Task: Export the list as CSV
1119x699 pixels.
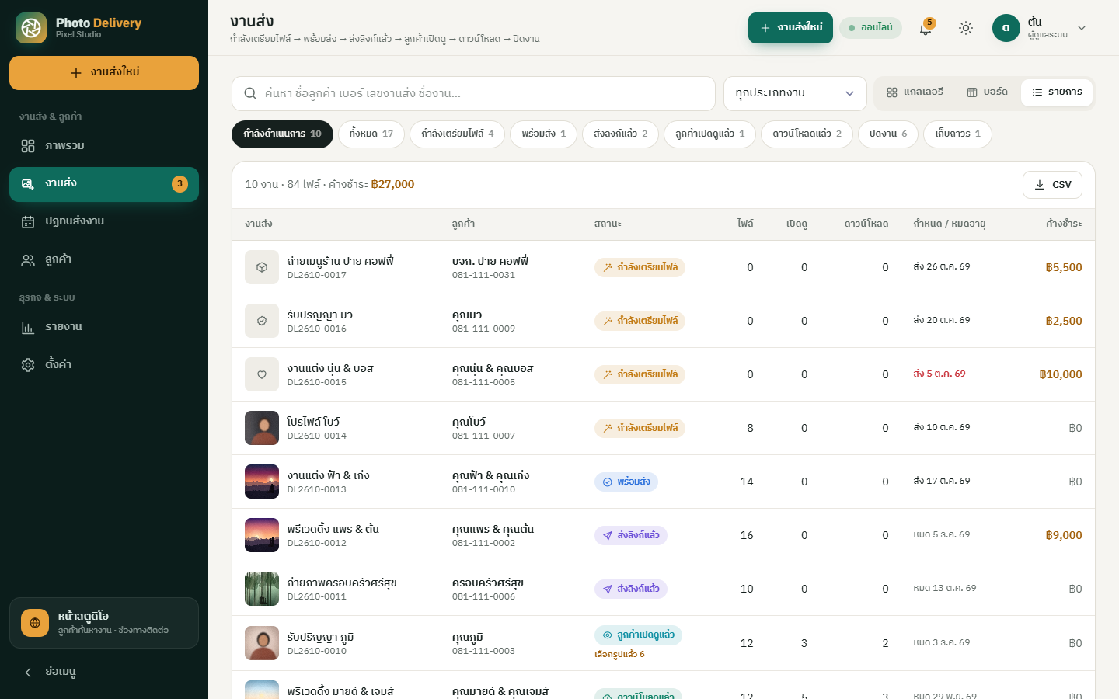Action: click(1052, 185)
